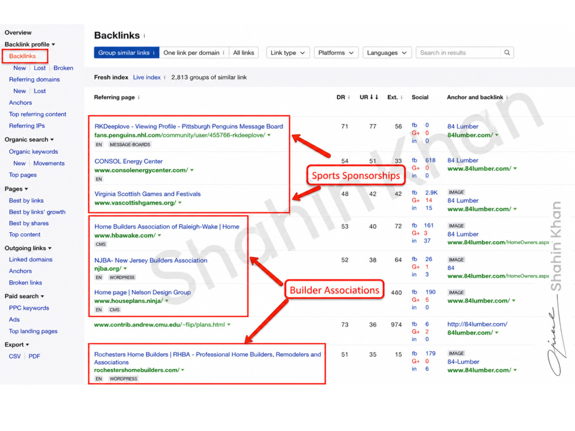Show info for One link per domain
Image resolution: width=575 pixels, height=431 pixels.
[x=223, y=53]
